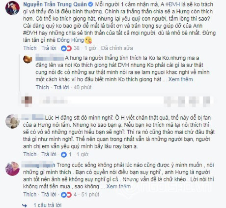
Task: Click Thích under the 'Lúc H đăng stt' comment
Action: pos(30,154)
